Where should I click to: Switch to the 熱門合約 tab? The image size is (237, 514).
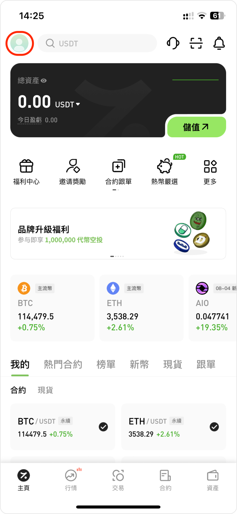tap(63, 364)
